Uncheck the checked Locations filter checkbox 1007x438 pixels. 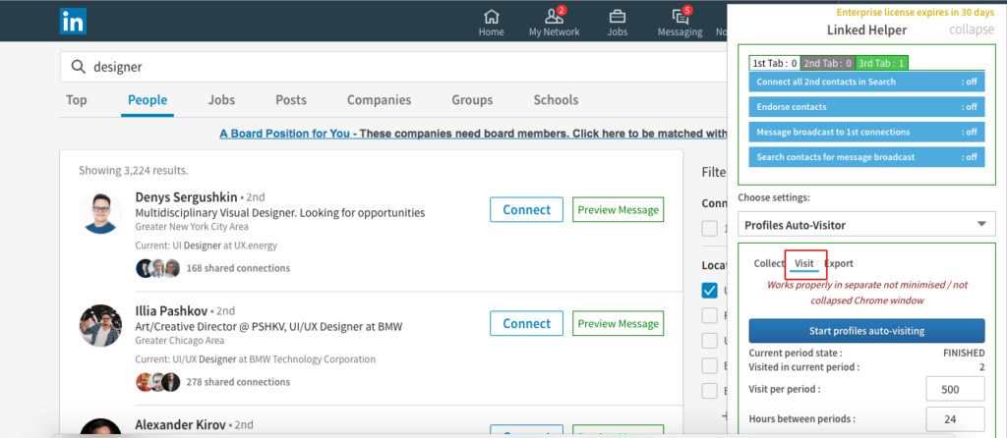click(x=710, y=291)
